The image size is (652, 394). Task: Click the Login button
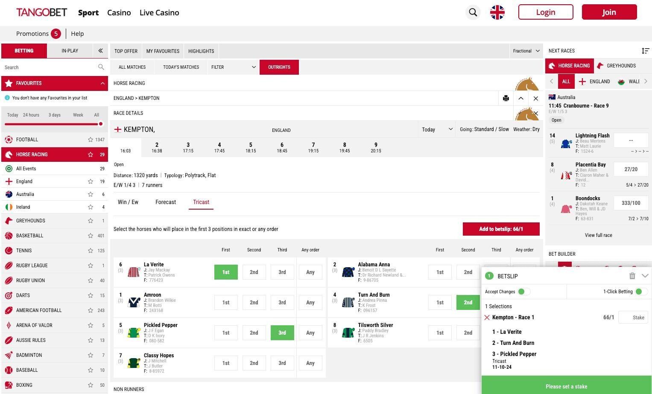(x=546, y=12)
